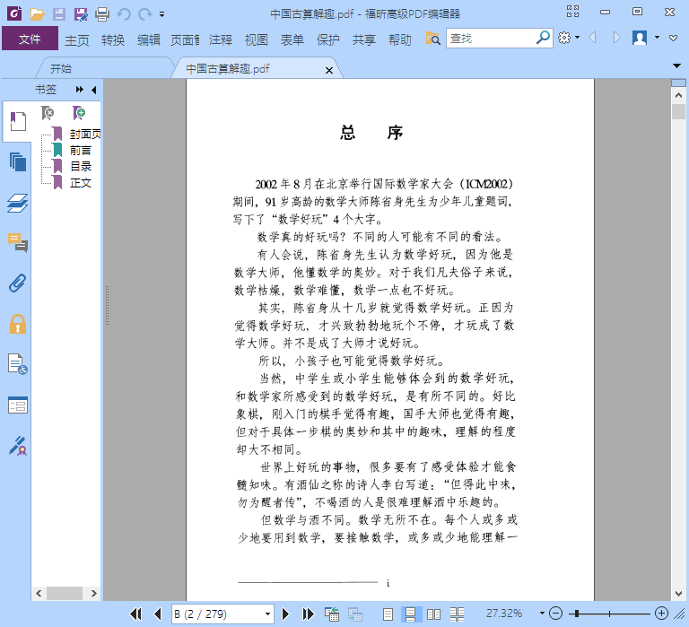Jump to the 目录 bookmark
Screen dimensions: 689x627
(81, 167)
